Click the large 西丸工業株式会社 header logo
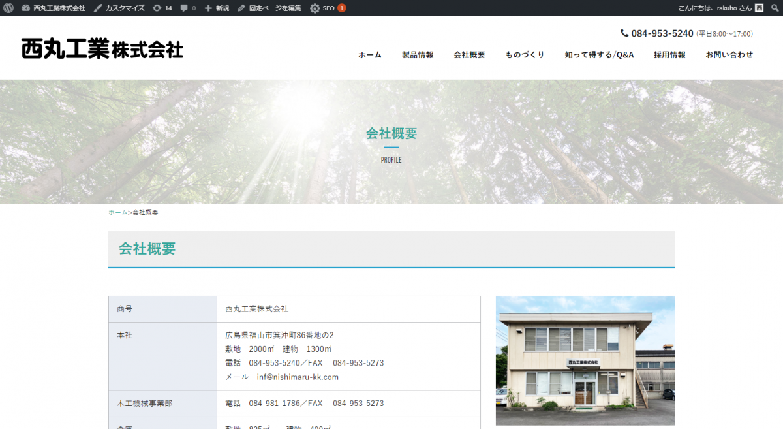The image size is (783, 429). (102, 49)
